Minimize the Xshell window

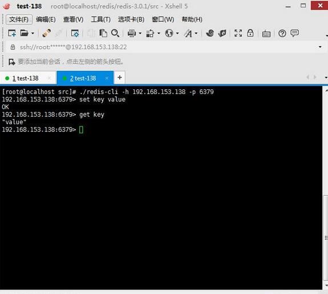288,6
